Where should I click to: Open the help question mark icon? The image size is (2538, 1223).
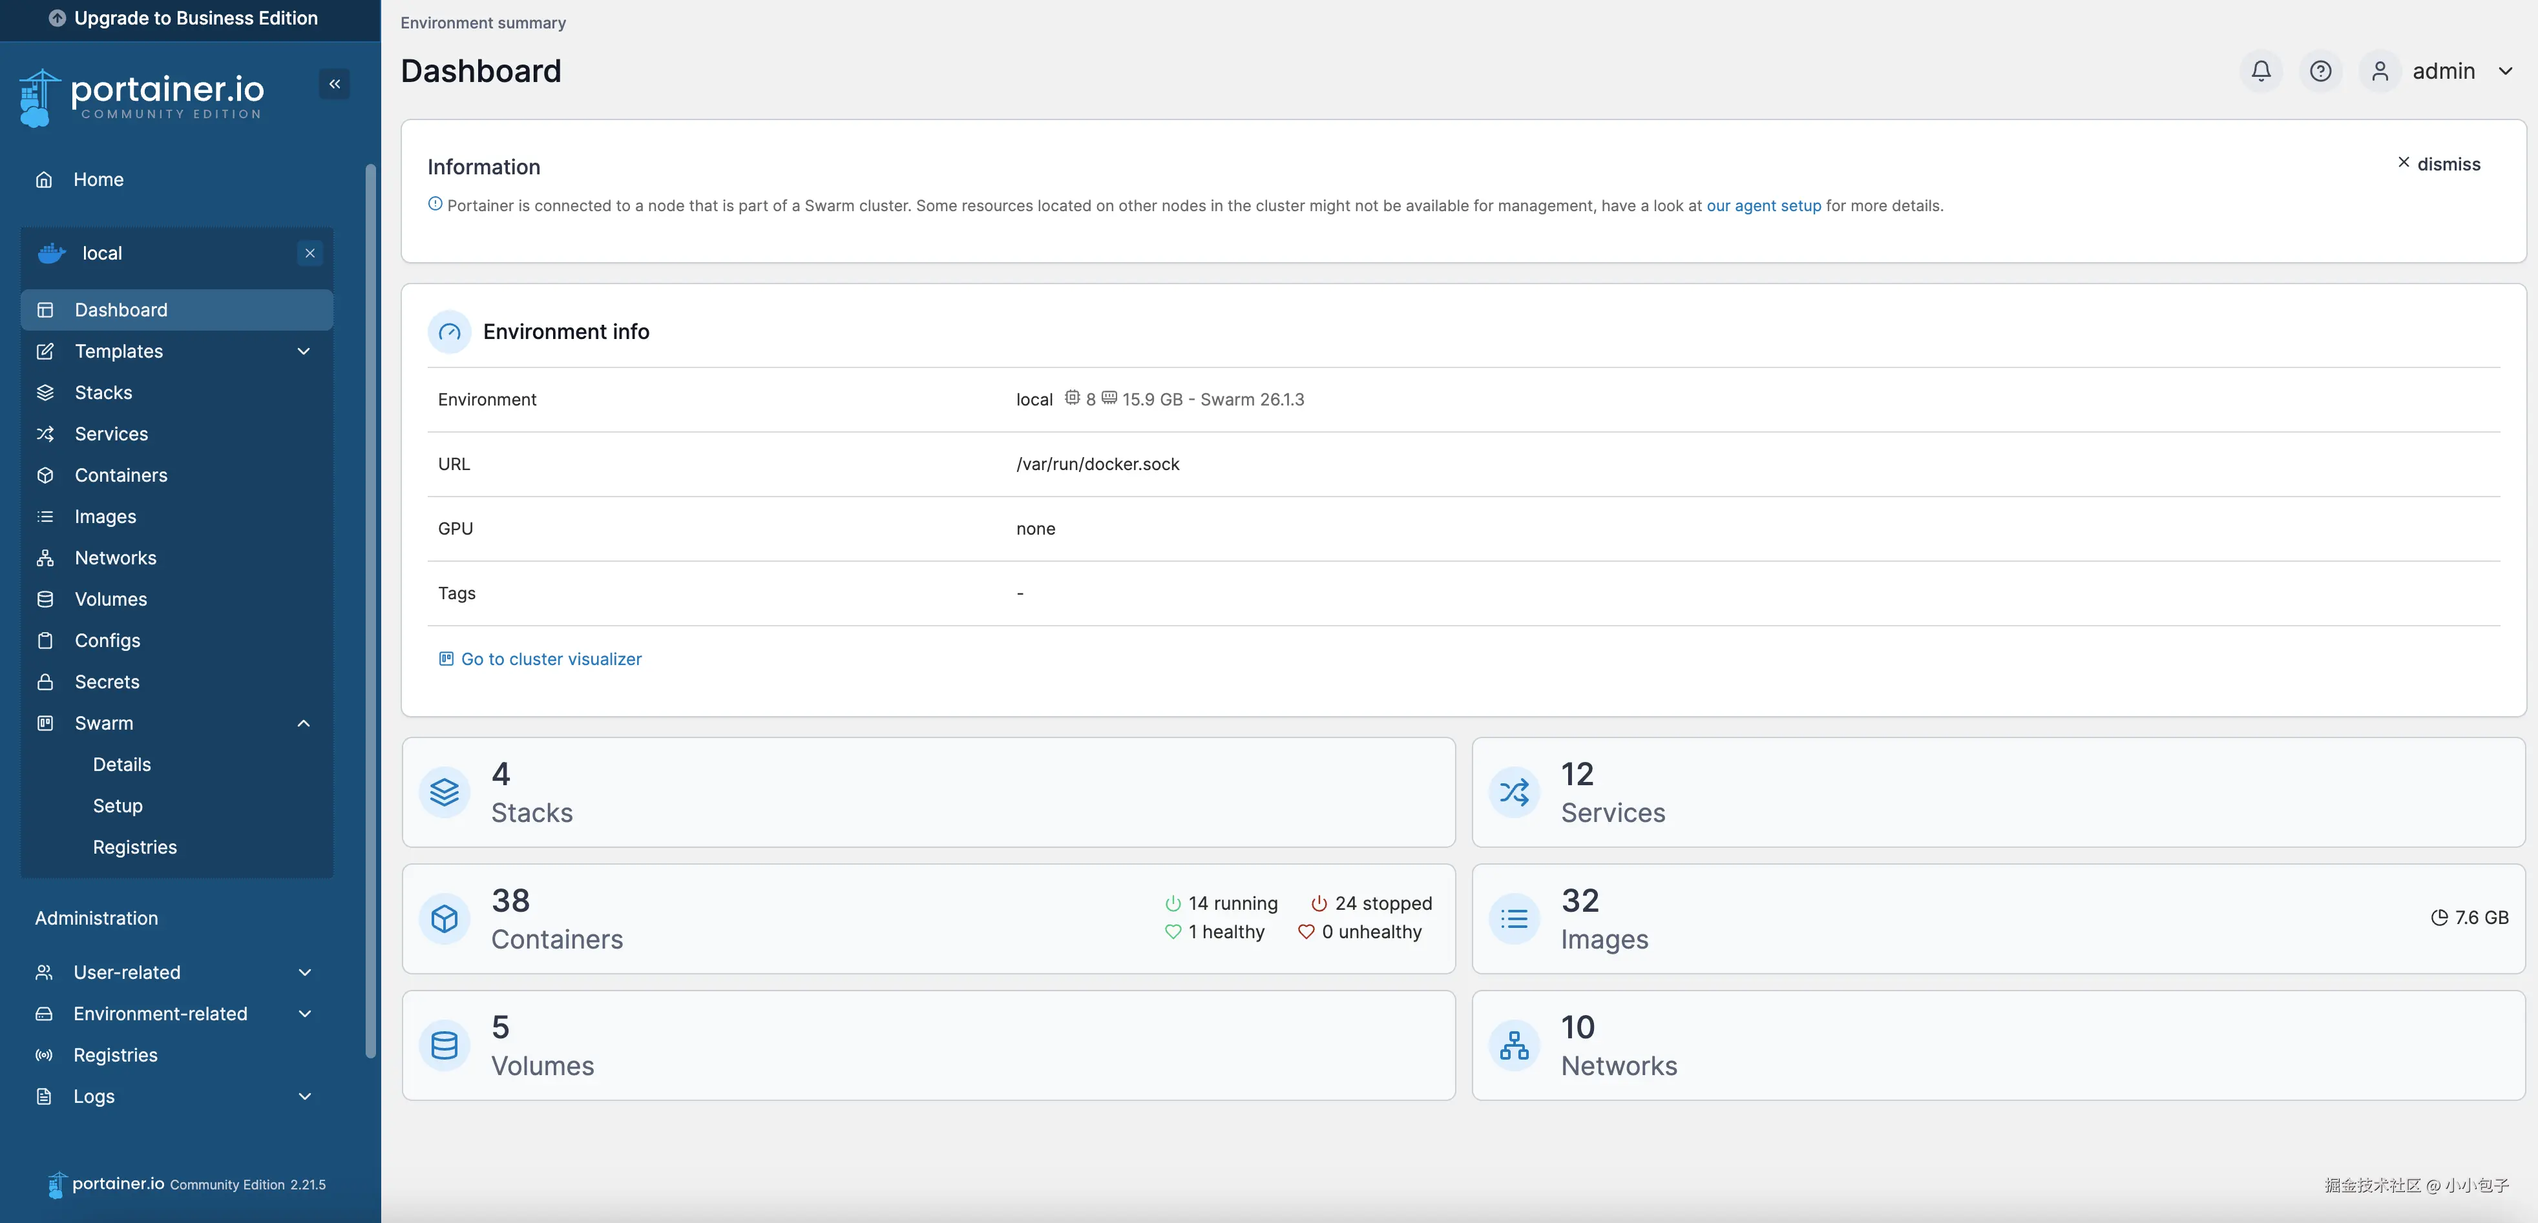(2320, 71)
